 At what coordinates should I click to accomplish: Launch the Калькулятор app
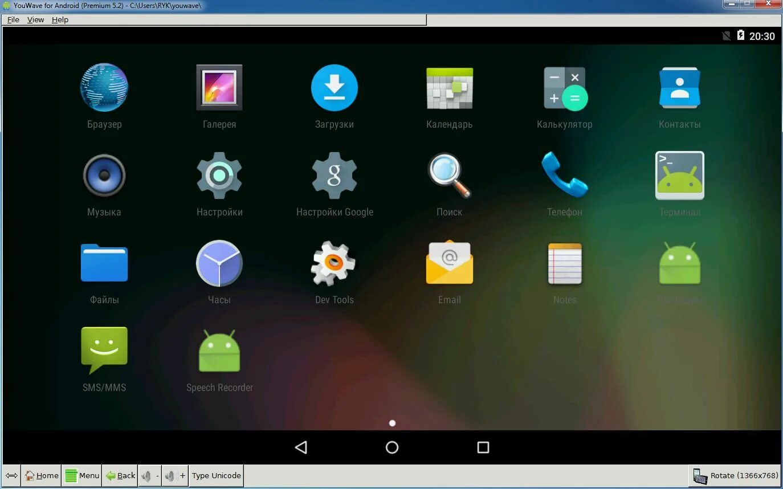pyautogui.click(x=565, y=88)
